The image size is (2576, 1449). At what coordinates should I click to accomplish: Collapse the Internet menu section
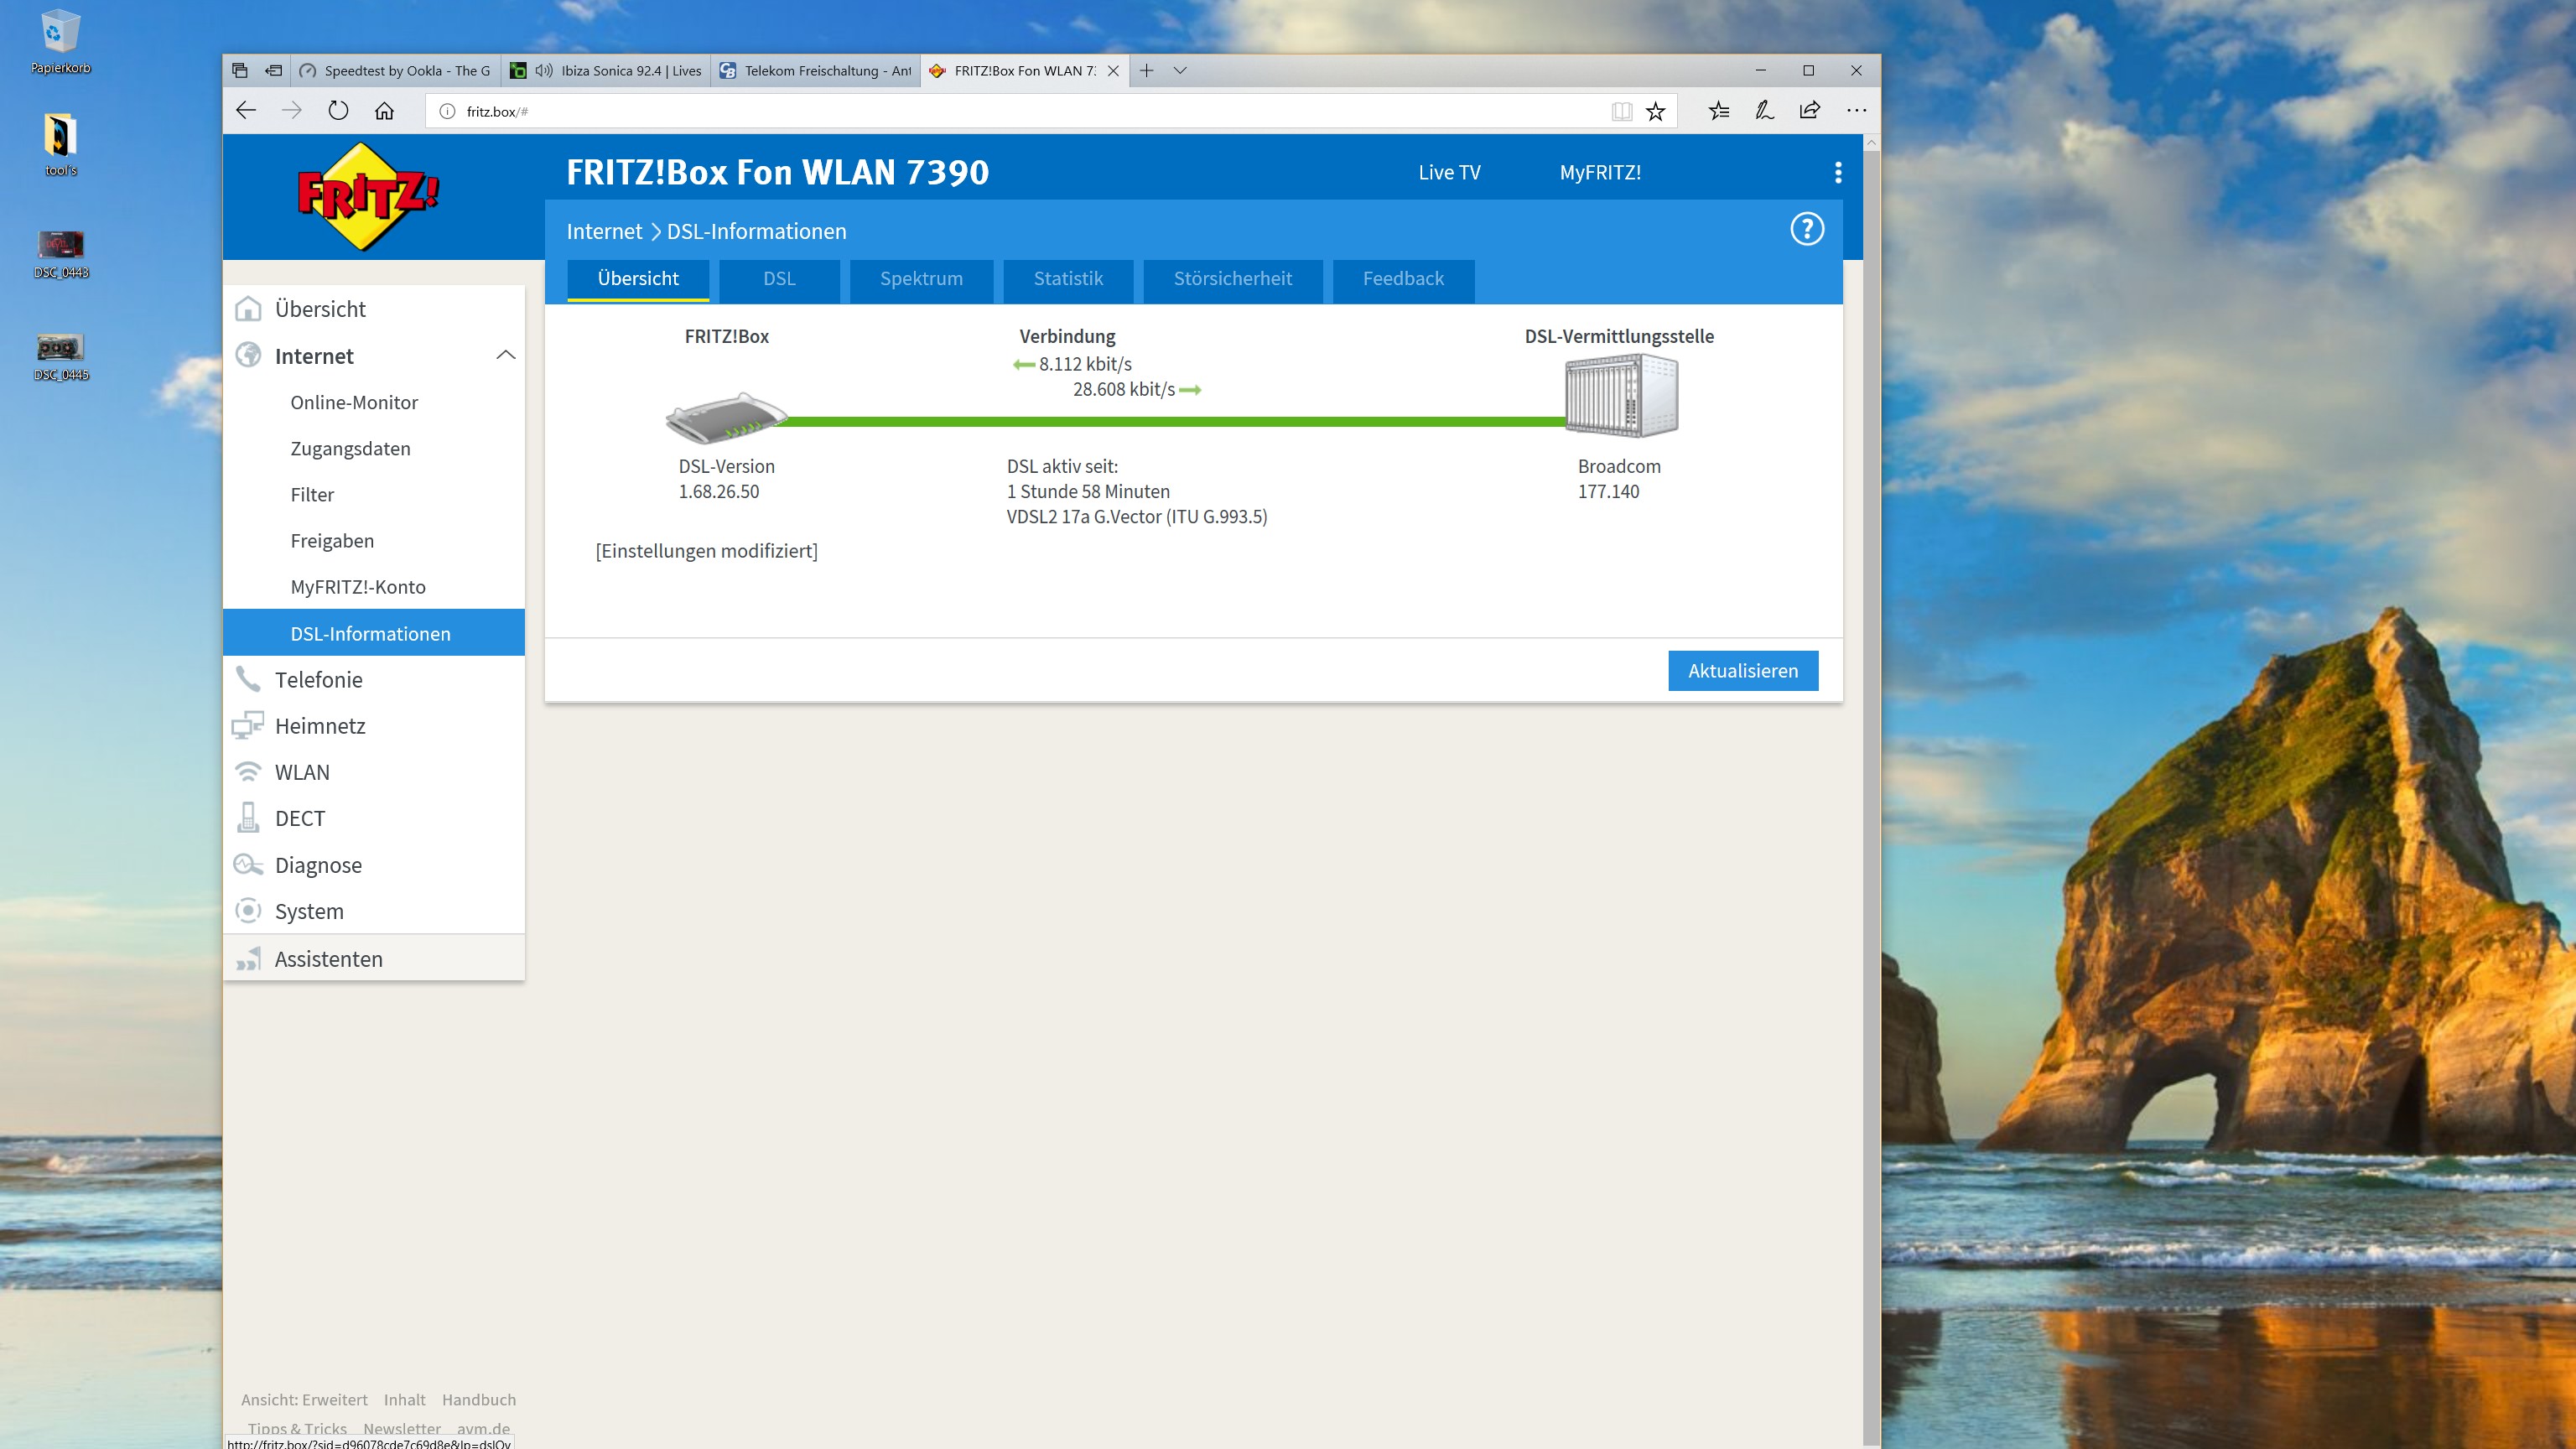506,356
